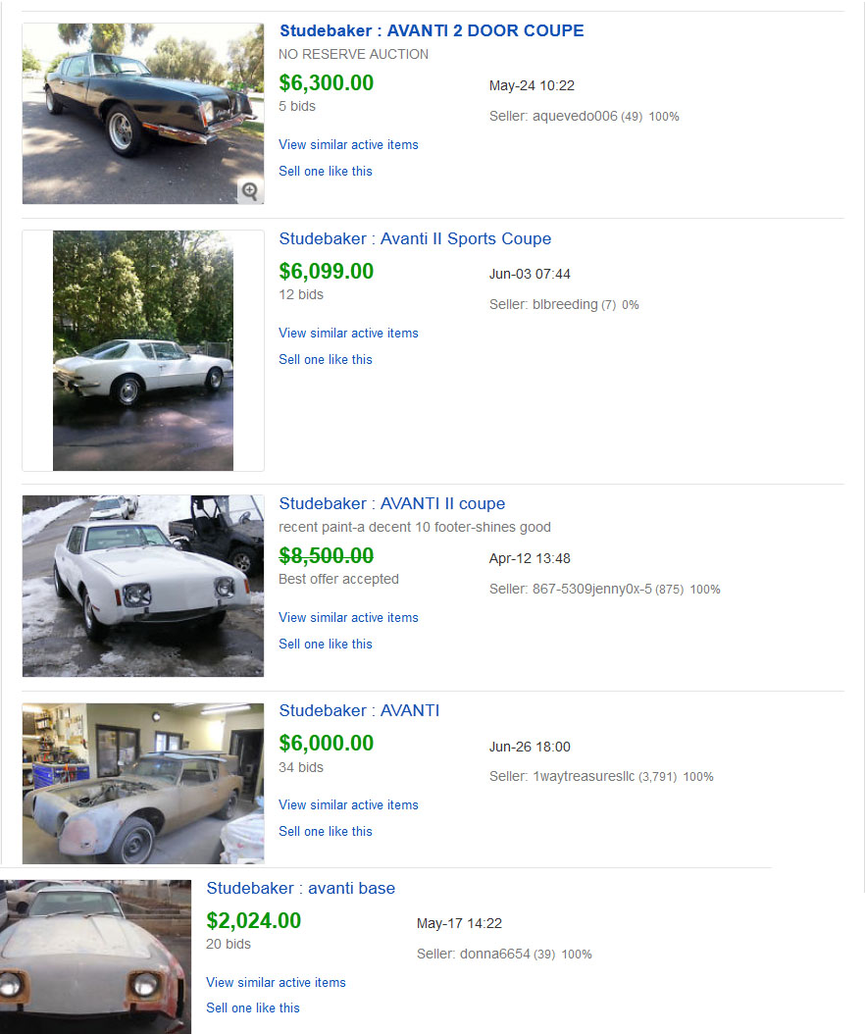
Task: Click 'Sell one like this' under $6,300.00 listing
Action: tap(326, 171)
